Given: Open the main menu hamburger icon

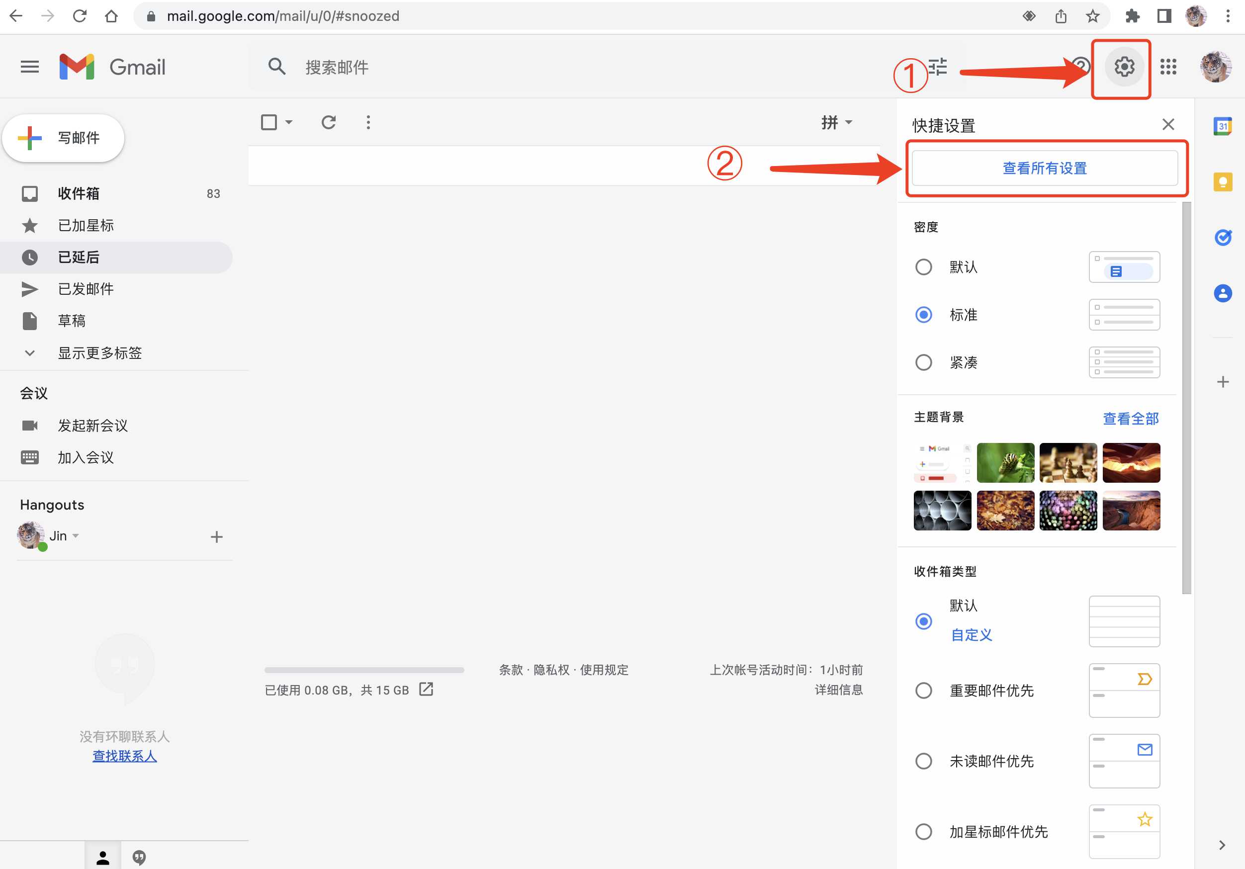Looking at the screenshot, I should pos(30,67).
